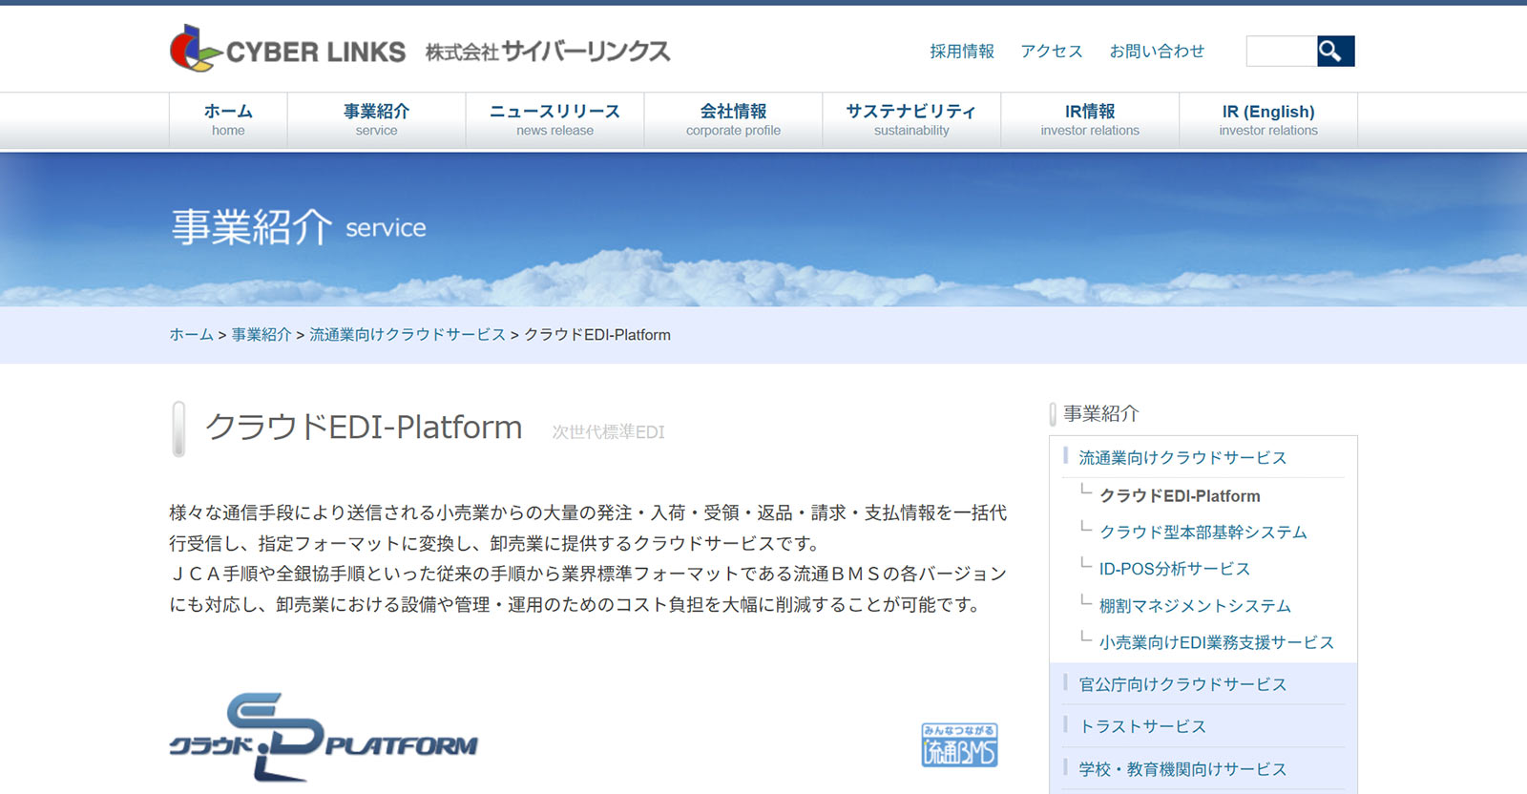This screenshot has height=794, width=1527.
Task: Open 事業紹介 service navigation tab
Action: pos(376,120)
